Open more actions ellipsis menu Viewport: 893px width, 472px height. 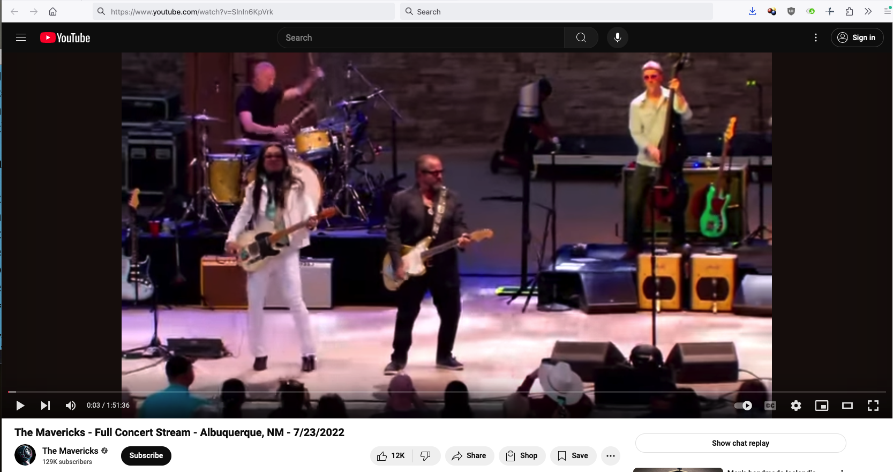tap(611, 456)
